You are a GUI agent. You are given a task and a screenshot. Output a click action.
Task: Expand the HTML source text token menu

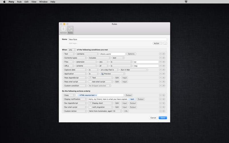coord(88,95)
